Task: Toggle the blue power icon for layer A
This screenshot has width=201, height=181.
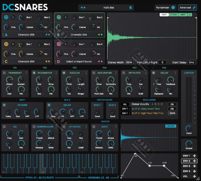Action: pyautogui.click(x=6, y=17)
